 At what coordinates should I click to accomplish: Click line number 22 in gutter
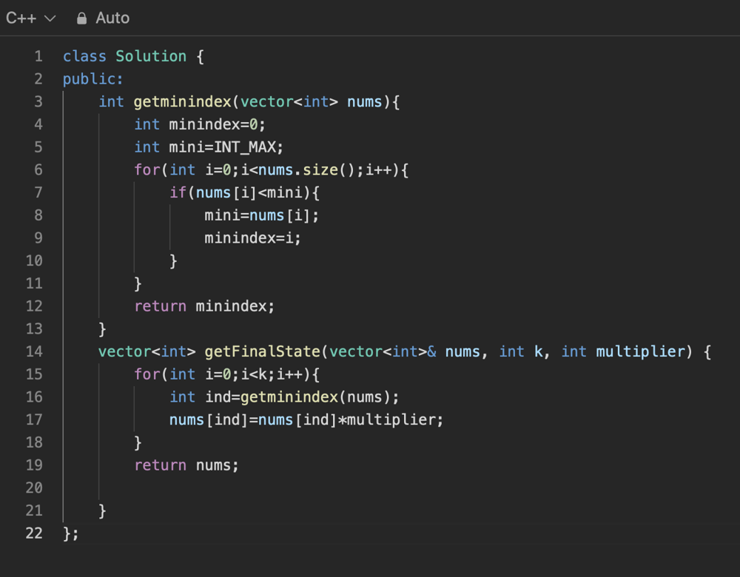tap(34, 533)
